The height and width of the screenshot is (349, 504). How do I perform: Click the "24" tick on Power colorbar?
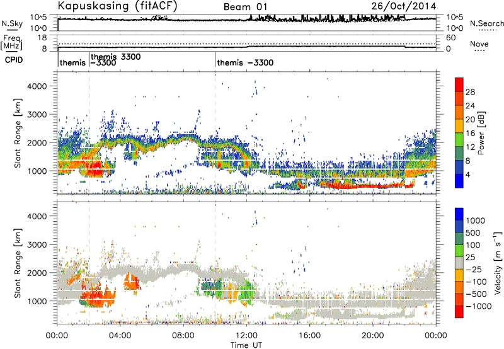470,106
